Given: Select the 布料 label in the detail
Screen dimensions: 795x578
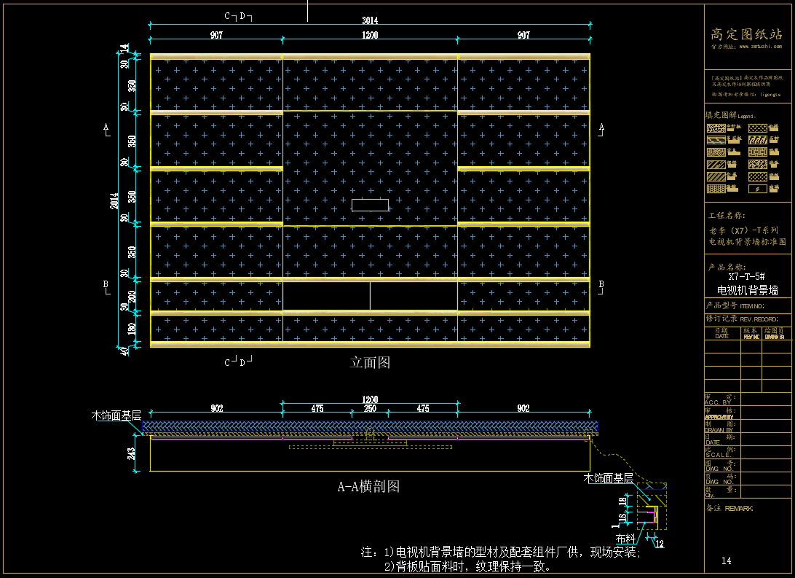Looking at the screenshot, I should [x=625, y=539].
